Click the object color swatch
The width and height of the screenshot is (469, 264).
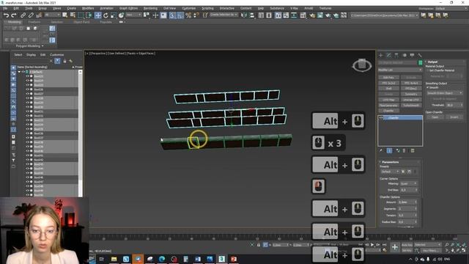420,62
